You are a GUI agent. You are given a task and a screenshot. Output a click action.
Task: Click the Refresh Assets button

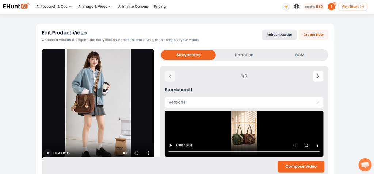click(279, 35)
